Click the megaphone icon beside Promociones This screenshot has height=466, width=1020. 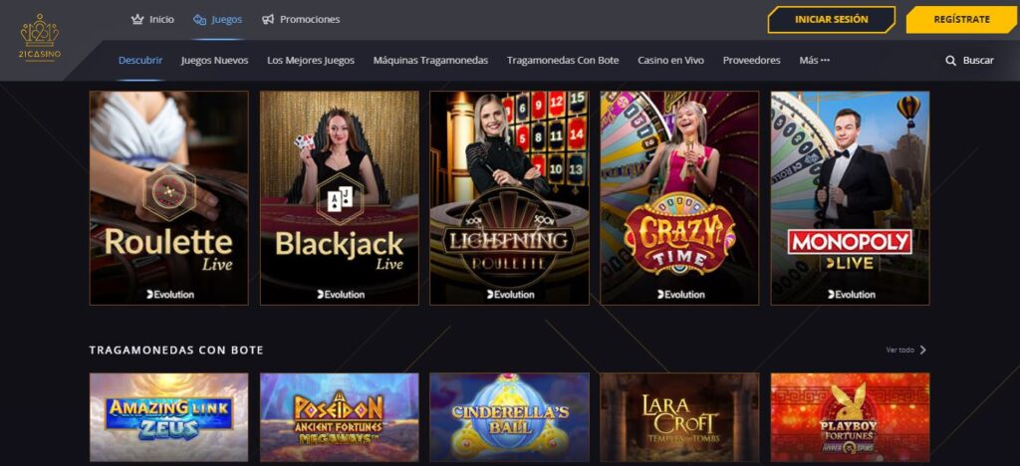point(268,20)
